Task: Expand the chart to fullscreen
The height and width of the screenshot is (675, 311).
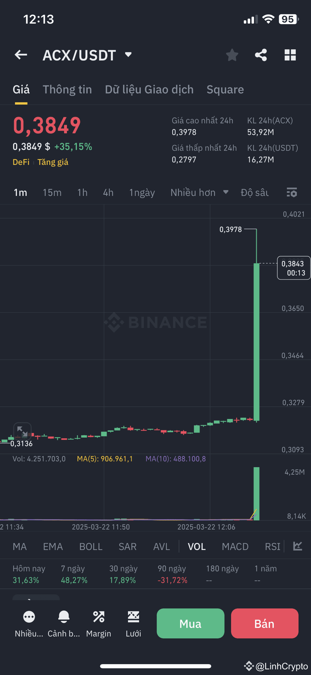Action: coord(22,430)
